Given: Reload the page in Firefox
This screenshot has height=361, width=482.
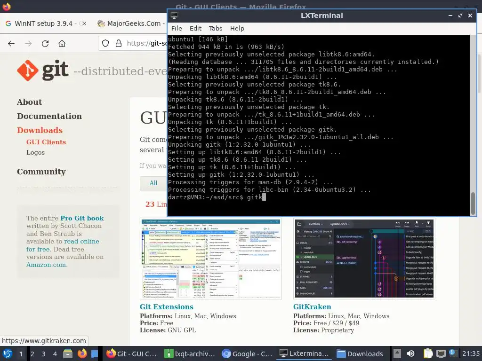Looking at the screenshot, I should [45, 44].
